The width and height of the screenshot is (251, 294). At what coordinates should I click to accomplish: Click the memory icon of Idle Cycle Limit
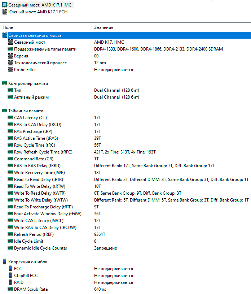pyautogui.click(x=10, y=241)
